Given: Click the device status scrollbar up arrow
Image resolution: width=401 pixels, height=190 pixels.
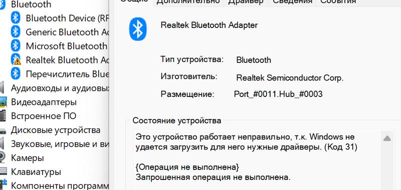Looking at the screenshot, I should 387,138.
